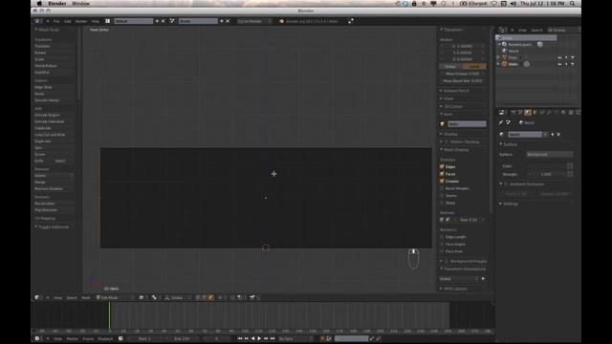The image size is (612, 344).
Task: Click the Extrude Region button
Action: point(55,115)
